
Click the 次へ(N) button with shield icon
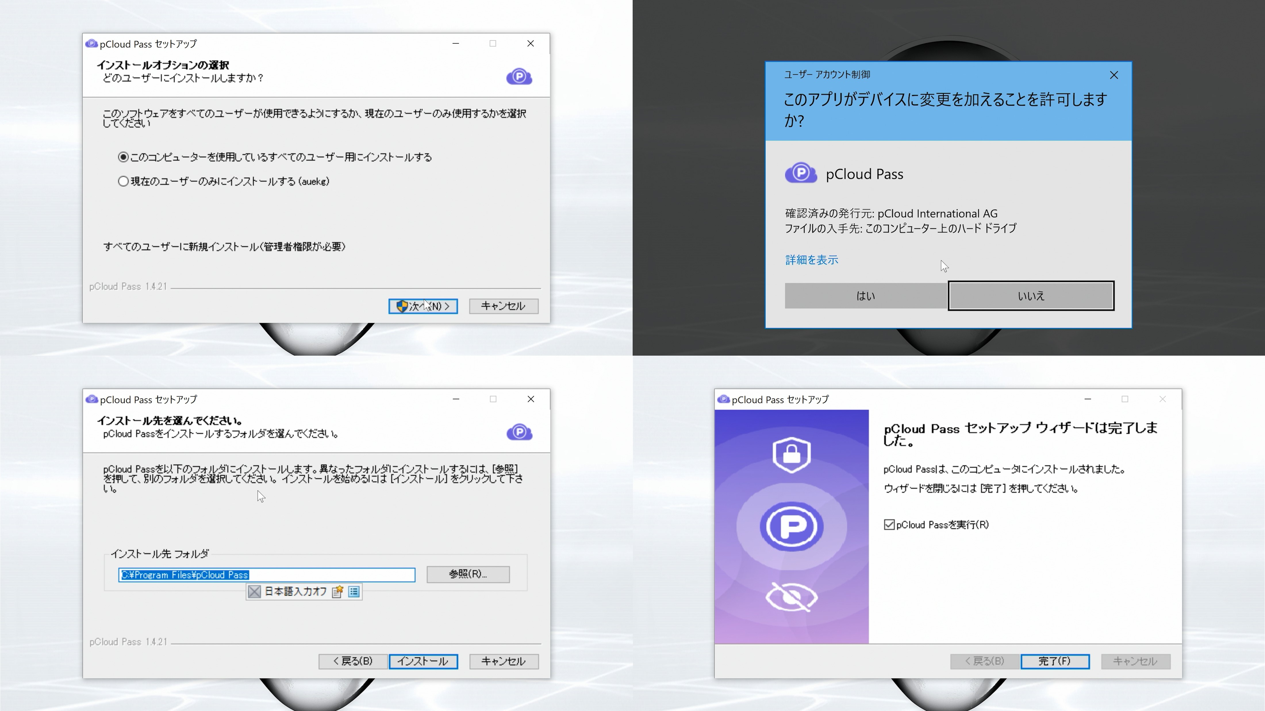423,306
